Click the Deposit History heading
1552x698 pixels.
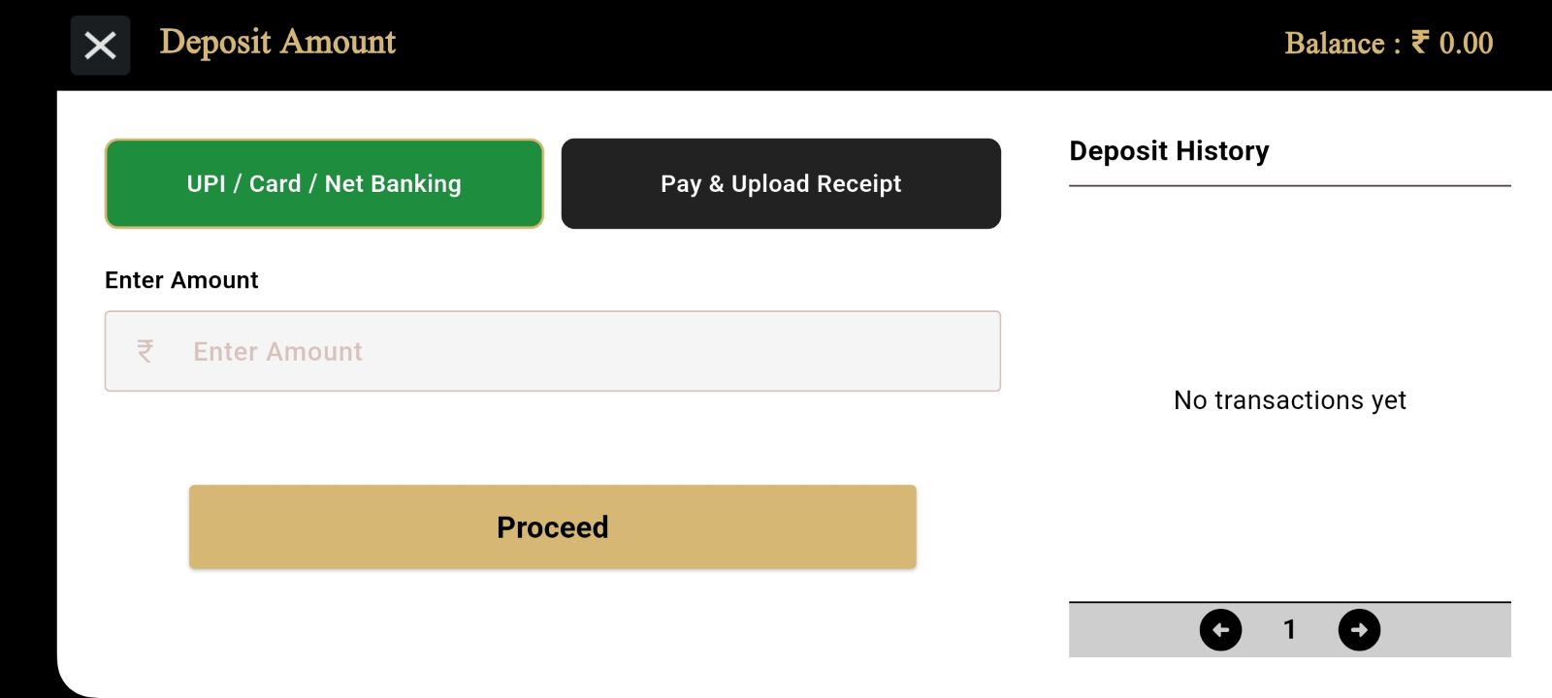1169,151
